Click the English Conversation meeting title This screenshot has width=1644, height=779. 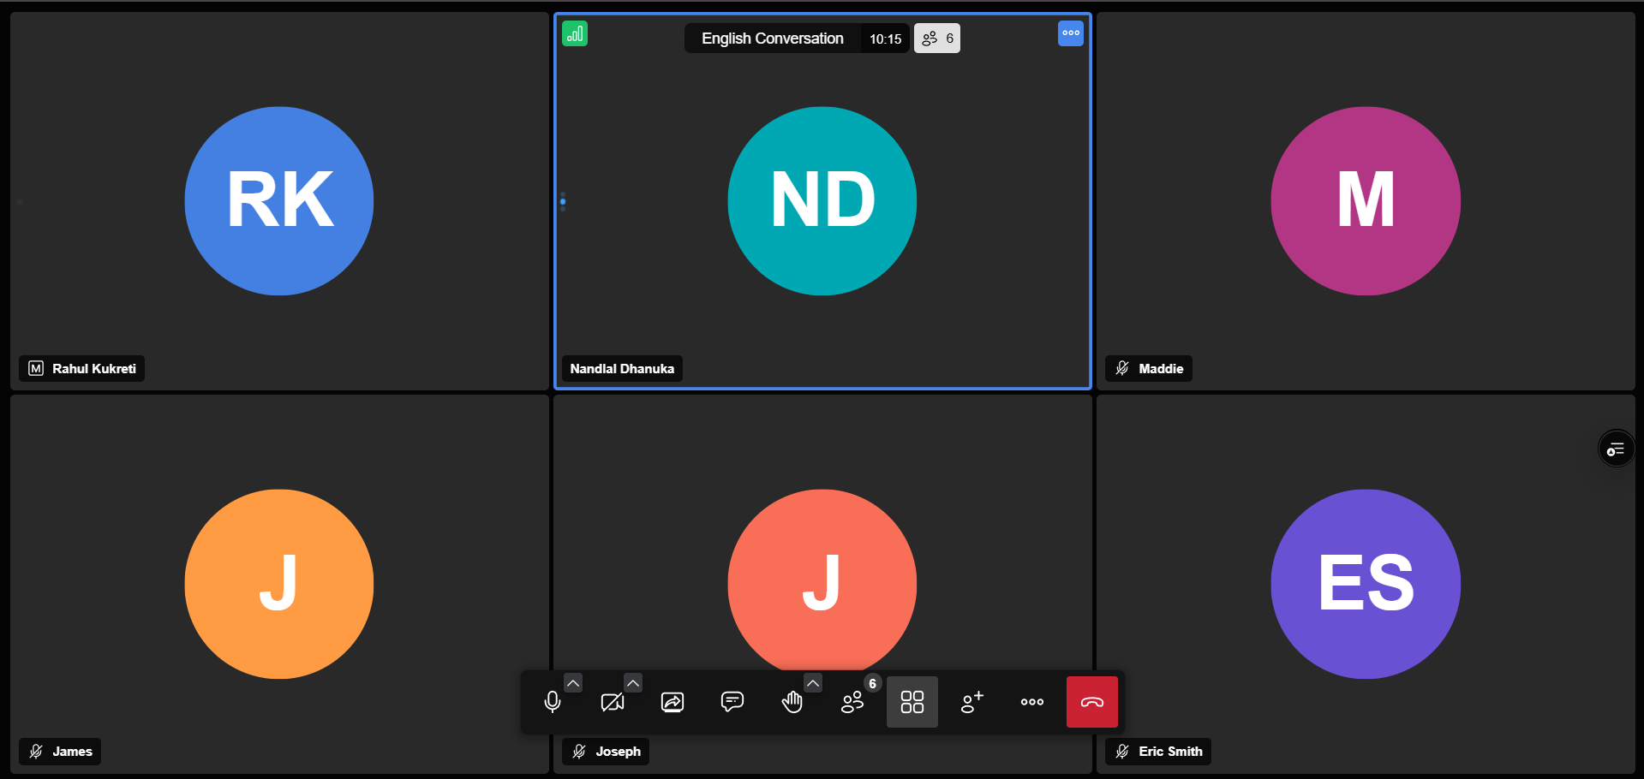click(x=772, y=38)
